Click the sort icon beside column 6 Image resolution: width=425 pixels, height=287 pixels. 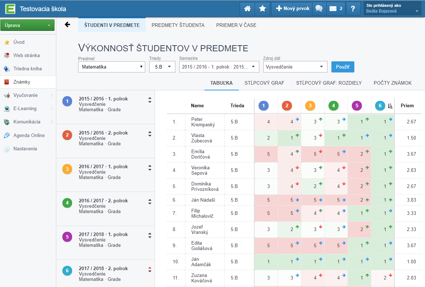[390, 106]
